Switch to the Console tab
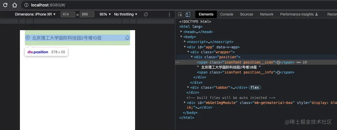 (x=227, y=14)
